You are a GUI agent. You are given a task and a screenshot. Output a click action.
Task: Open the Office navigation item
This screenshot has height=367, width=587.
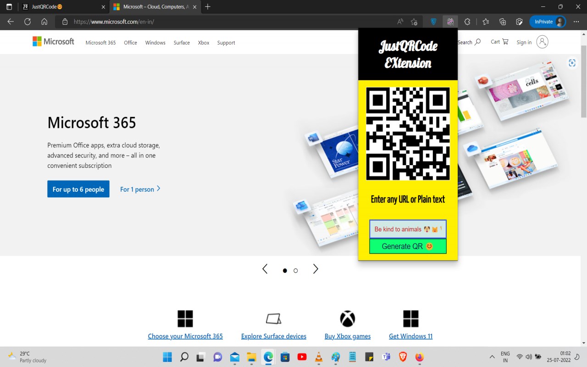(130, 43)
